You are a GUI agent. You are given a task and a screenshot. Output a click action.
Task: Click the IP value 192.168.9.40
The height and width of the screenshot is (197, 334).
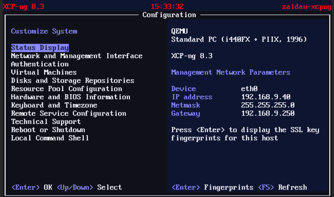tap(266, 97)
